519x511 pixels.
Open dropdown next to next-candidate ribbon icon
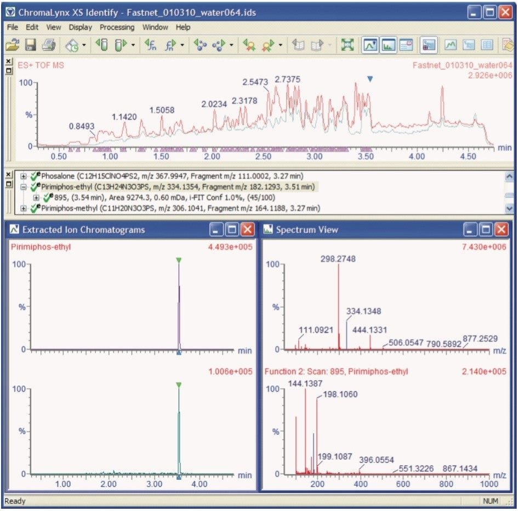click(x=281, y=45)
